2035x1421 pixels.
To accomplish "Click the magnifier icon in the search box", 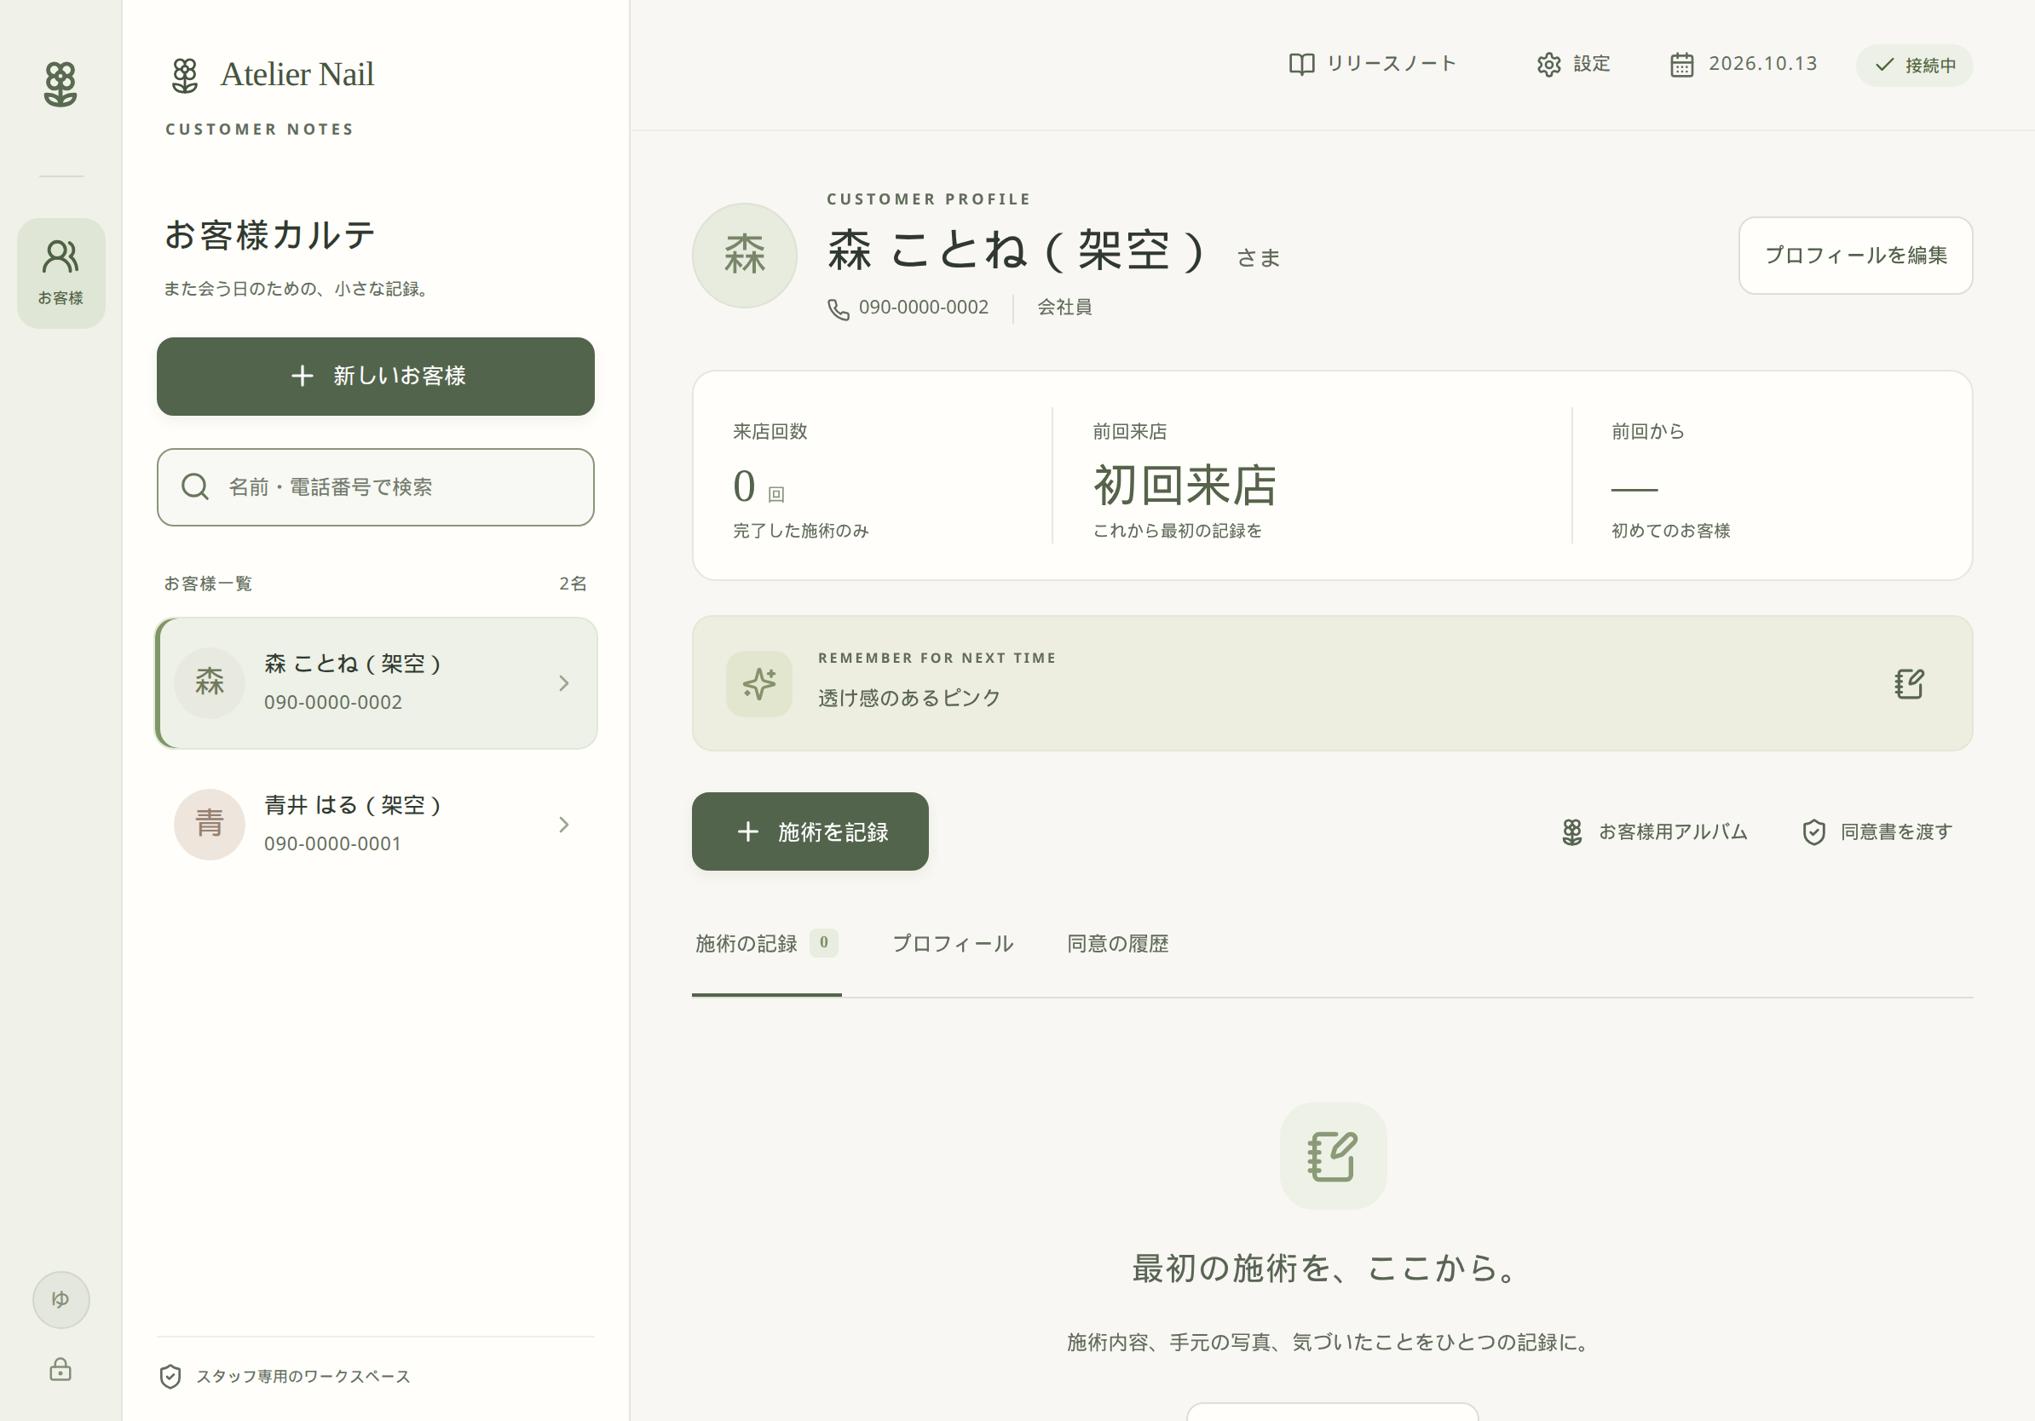I will 195,486.
